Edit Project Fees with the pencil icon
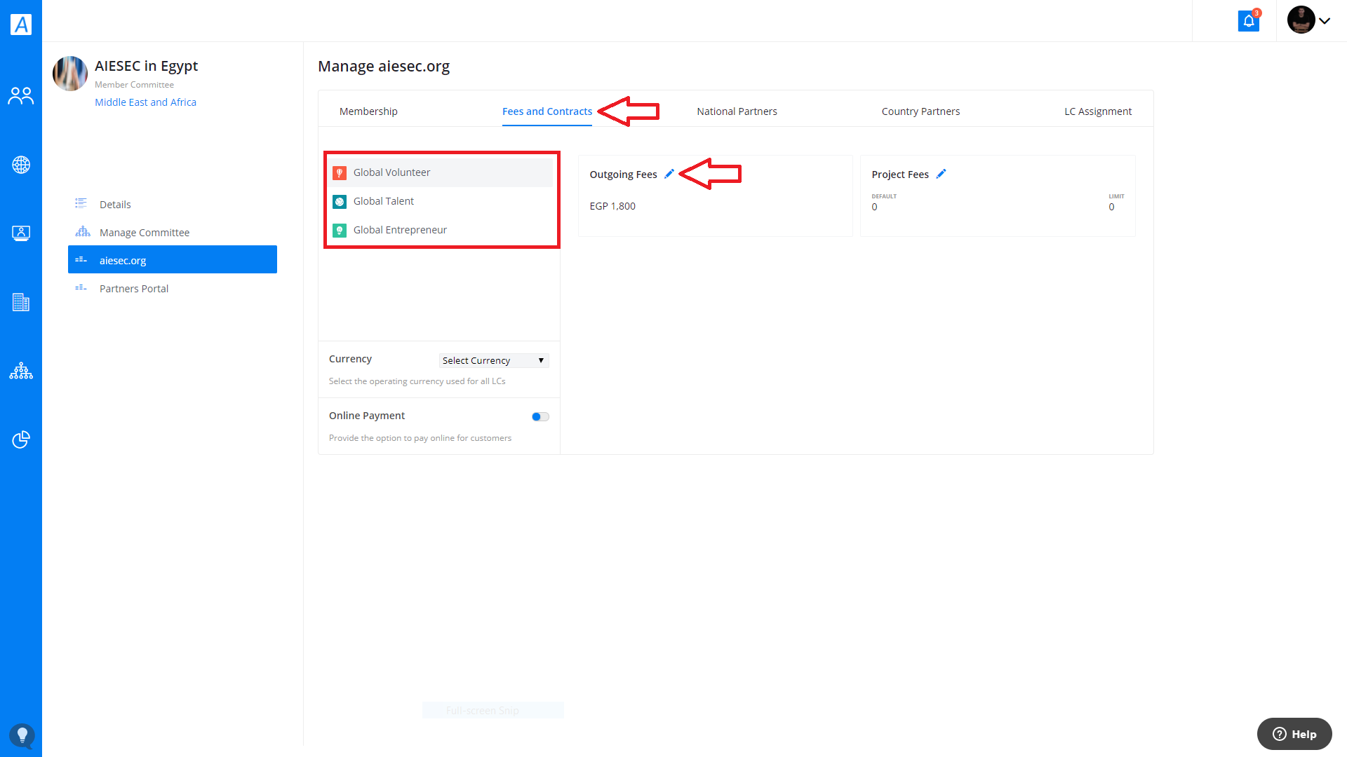The image size is (1347, 757). [941, 174]
